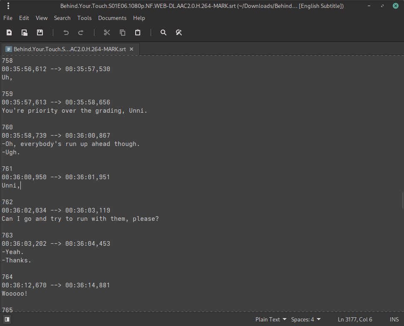Redo the last undone edit
The width and height of the screenshot is (404, 326).
81,32
